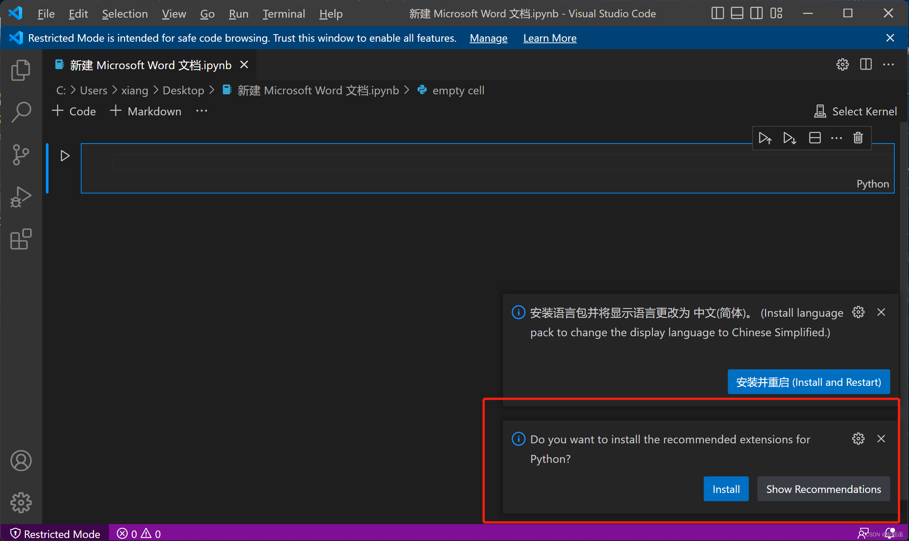
Task: Open gear on language pack notification
Action: pyautogui.click(x=858, y=312)
